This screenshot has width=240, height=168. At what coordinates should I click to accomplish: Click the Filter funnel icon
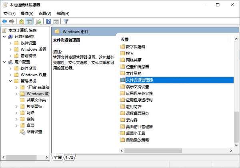pos(66,22)
